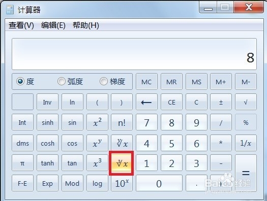
Task: Click the % percent button
Action: pyautogui.click(x=246, y=122)
